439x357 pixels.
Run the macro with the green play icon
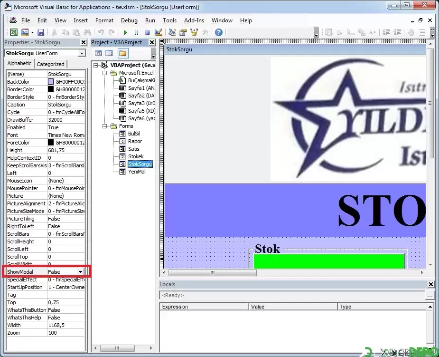pyautogui.click(x=125, y=32)
